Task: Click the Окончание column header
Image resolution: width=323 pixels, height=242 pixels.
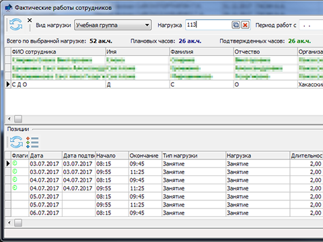Action: pyautogui.click(x=145, y=155)
